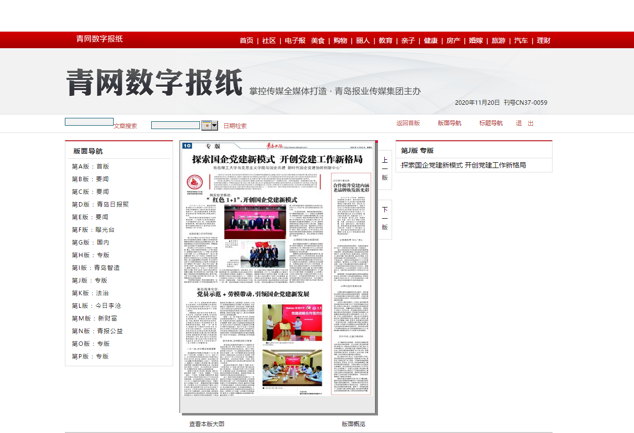Click the article search input field
634x433 pixels.
click(x=89, y=122)
